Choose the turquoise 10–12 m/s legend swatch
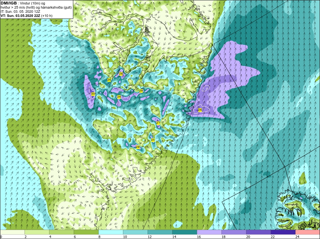 (135, 232)
